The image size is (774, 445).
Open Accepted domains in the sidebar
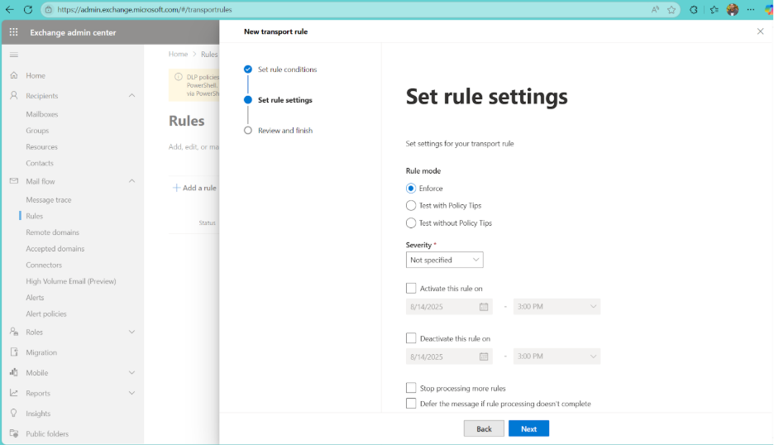[55, 248]
